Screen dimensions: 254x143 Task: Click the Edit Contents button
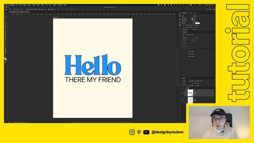point(191,52)
